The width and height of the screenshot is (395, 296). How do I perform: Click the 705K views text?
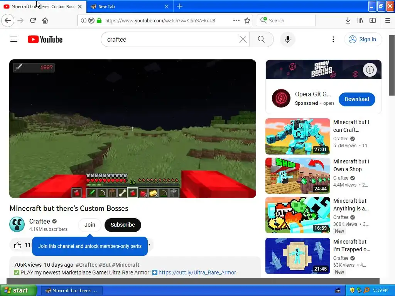tap(28, 265)
